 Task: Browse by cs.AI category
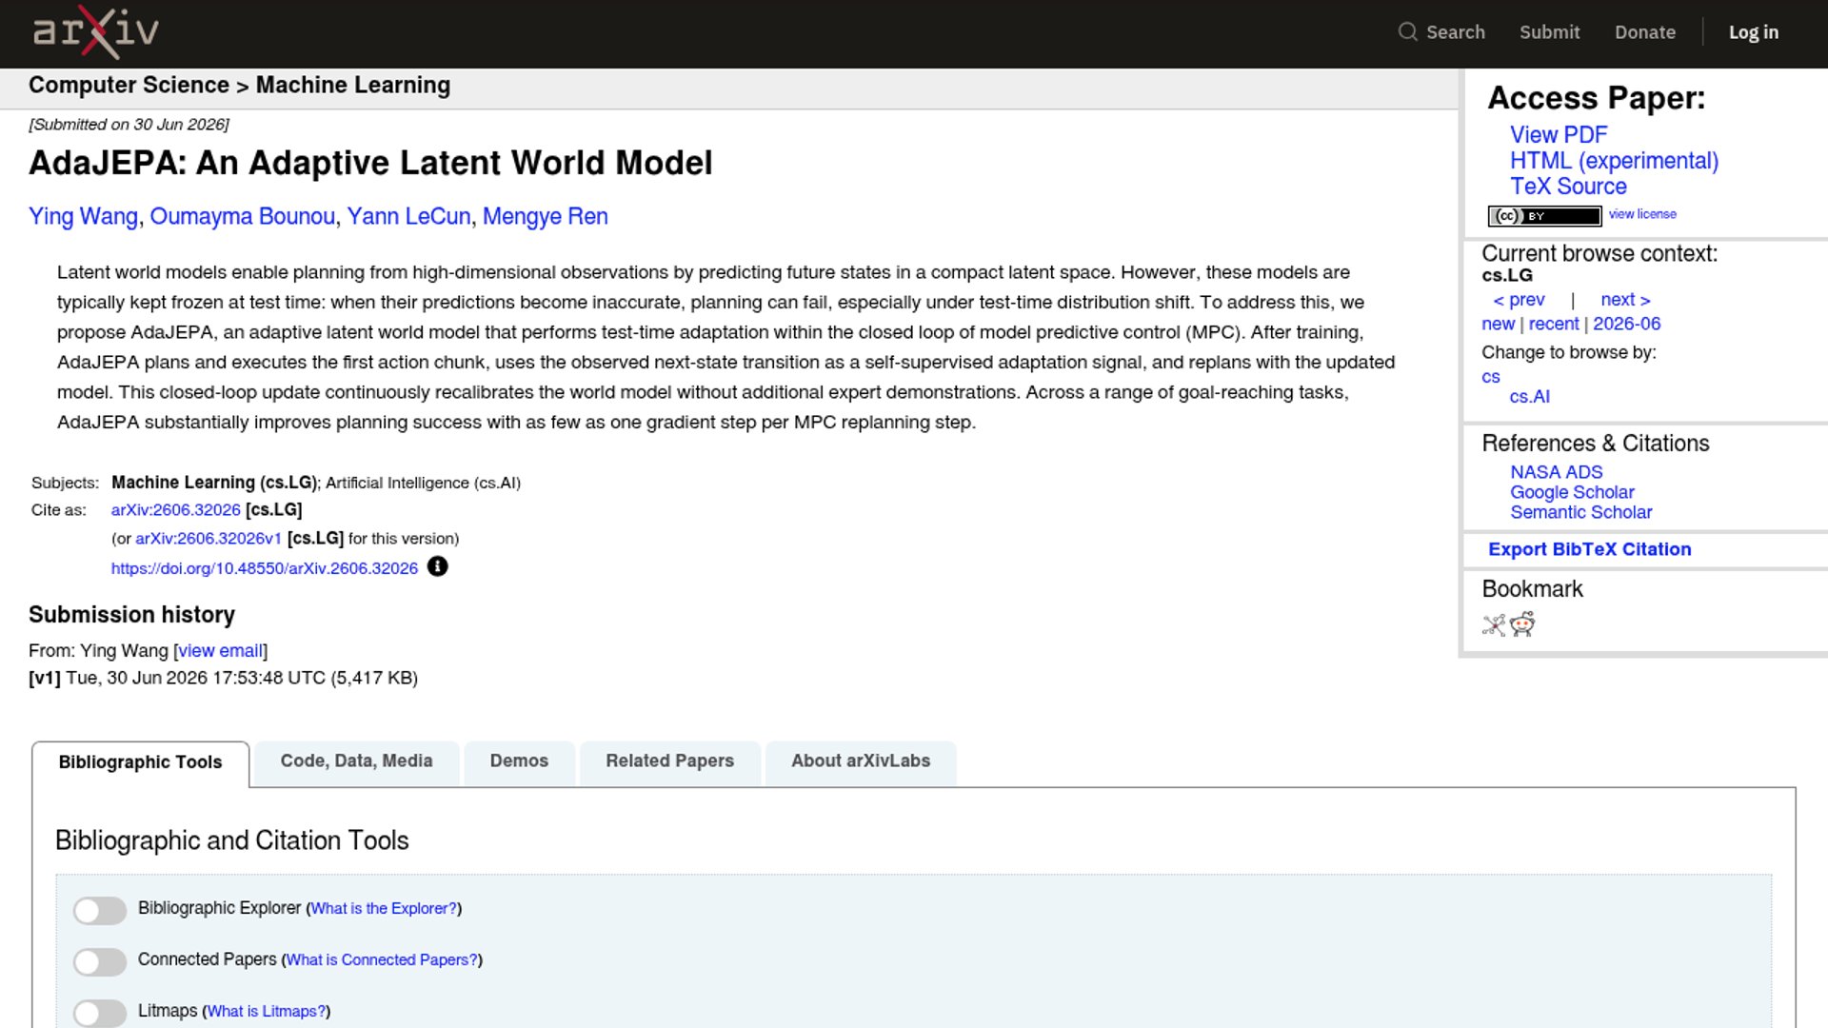(1529, 397)
